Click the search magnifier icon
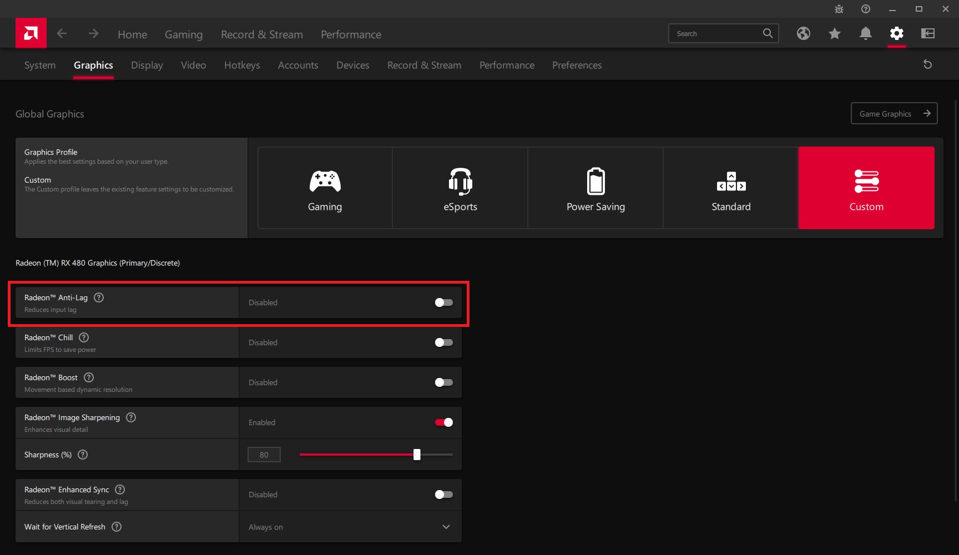The width and height of the screenshot is (959, 555). click(x=768, y=33)
